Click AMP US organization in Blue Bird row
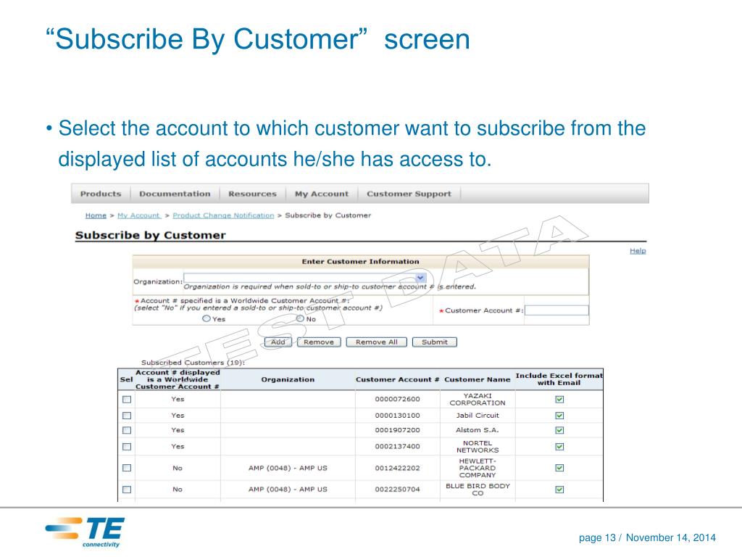This screenshot has height=557, width=742. (x=288, y=490)
